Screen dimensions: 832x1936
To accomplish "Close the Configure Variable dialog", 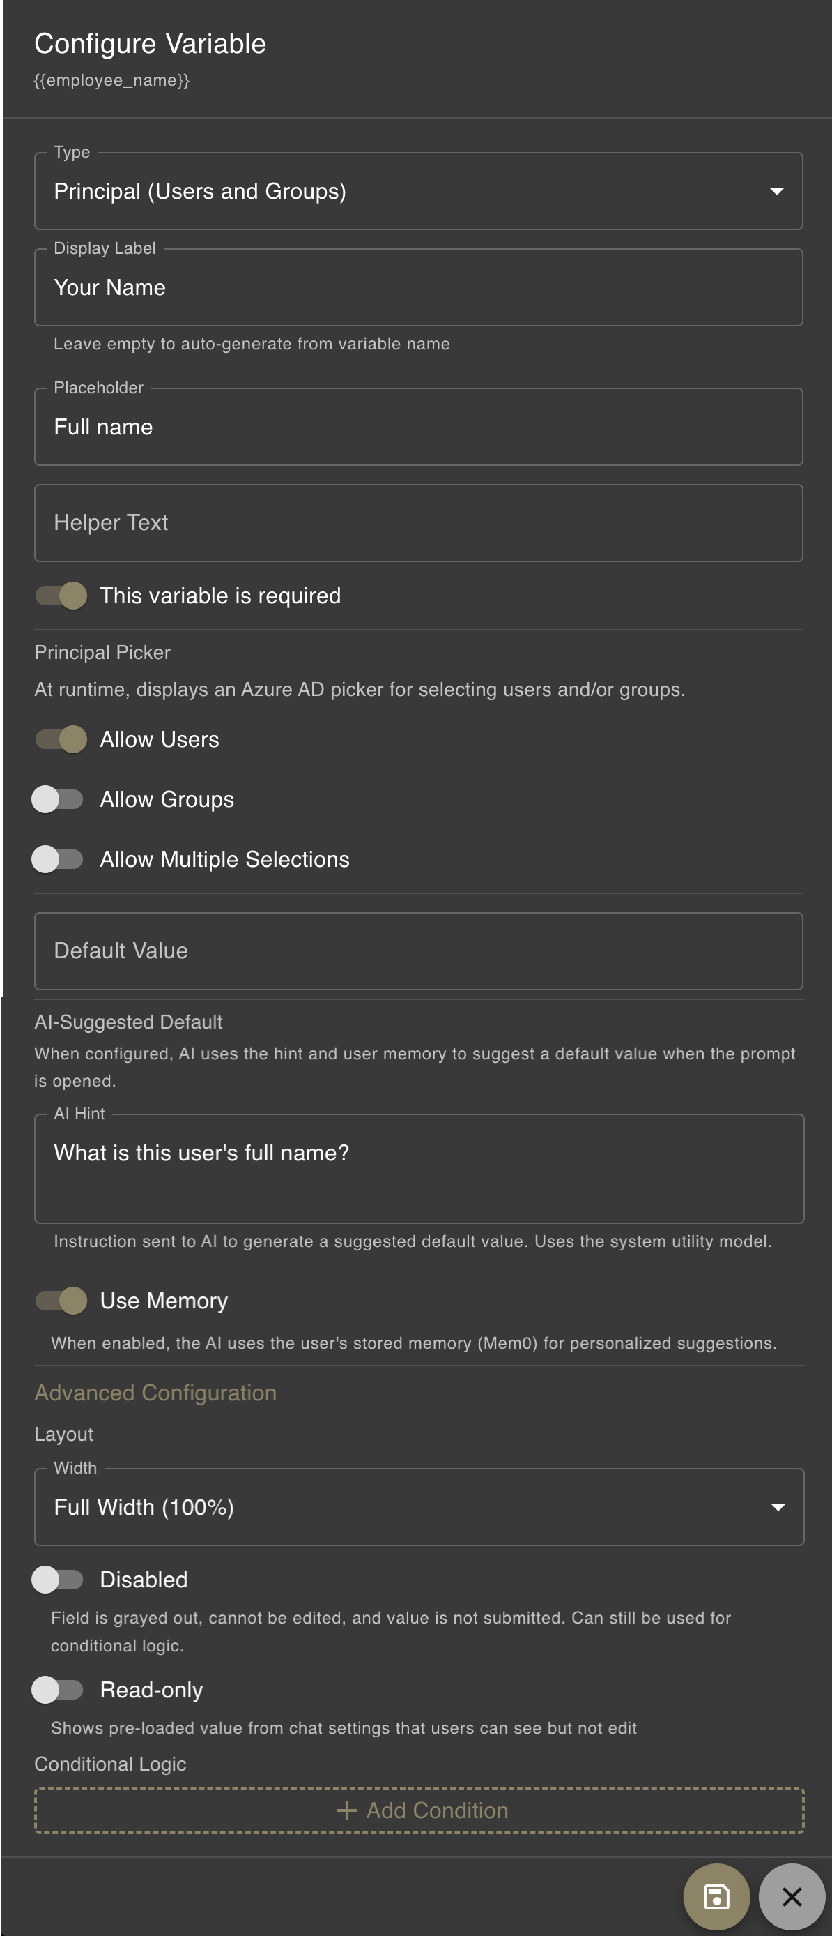I will [792, 1896].
